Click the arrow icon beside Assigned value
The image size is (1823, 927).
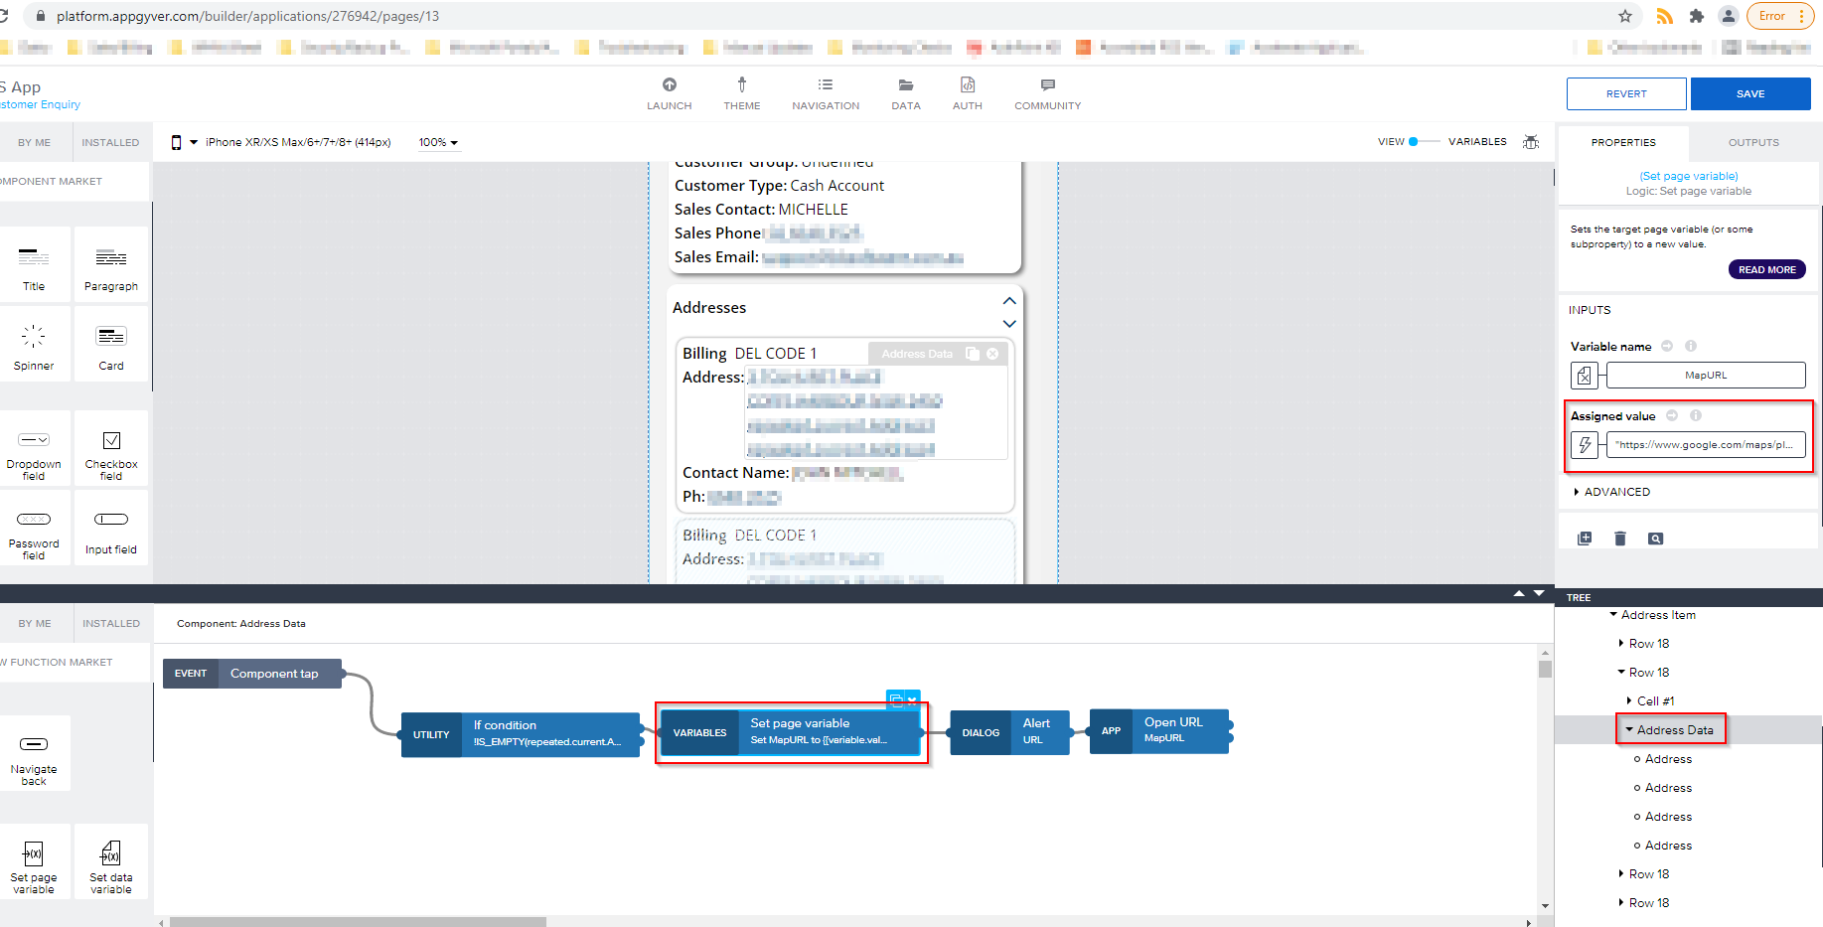[1672, 415]
